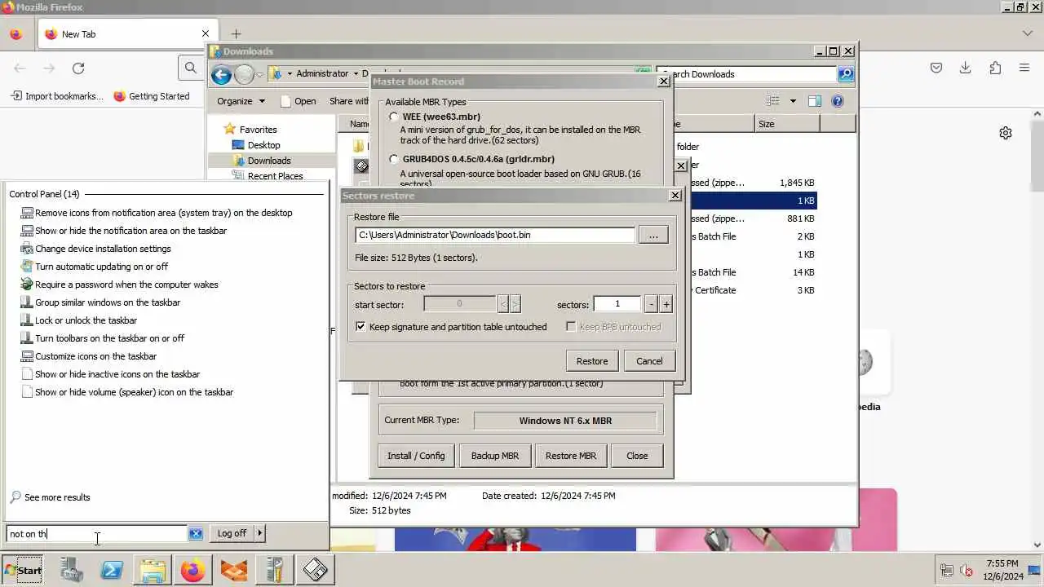
Task: Select the WEE (wee63.mbr) radio option
Action: [394, 117]
